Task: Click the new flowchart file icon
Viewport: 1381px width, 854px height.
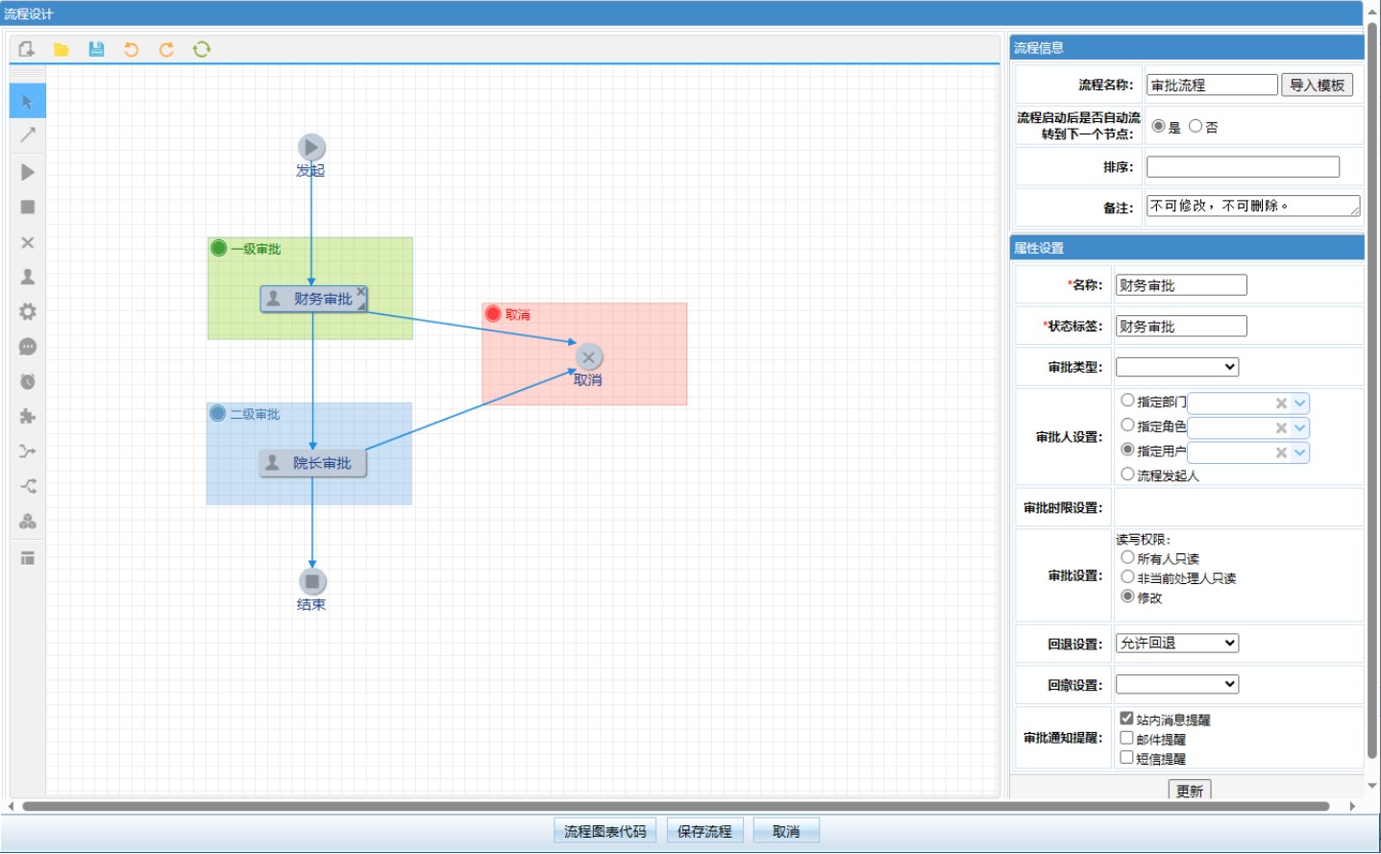Action: tap(26, 49)
